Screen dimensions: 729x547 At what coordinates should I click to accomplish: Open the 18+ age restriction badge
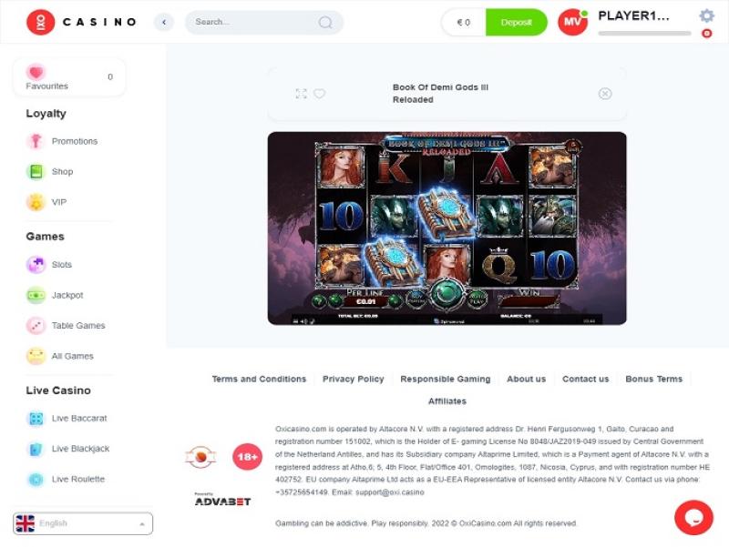[247, 457]
